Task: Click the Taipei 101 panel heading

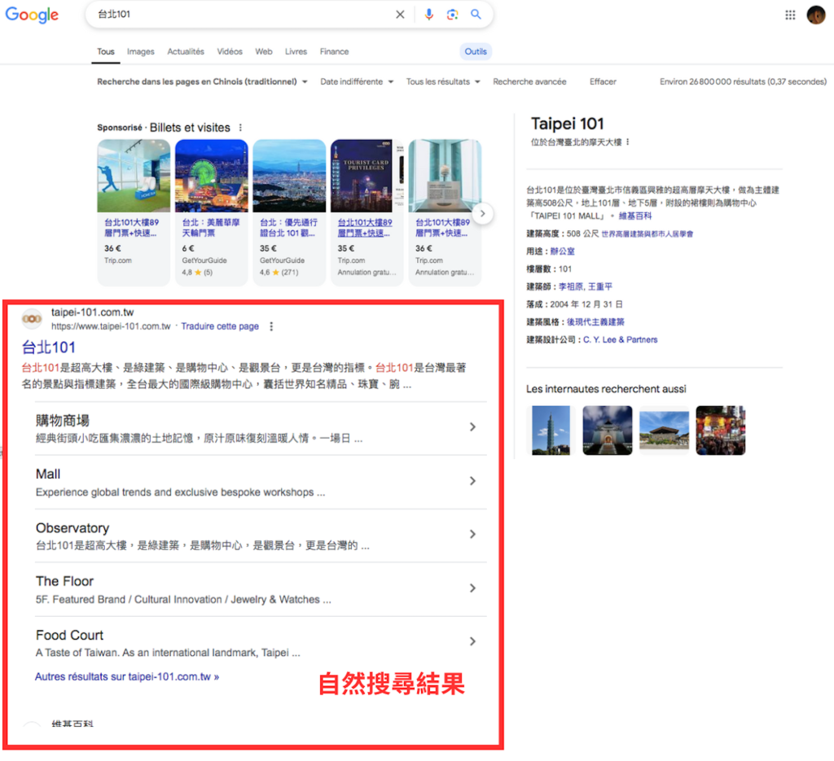Action: 567,124
